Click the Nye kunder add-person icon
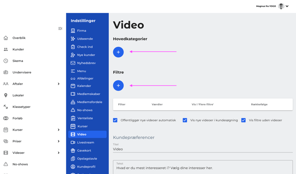The height and width of the screenshot is (174, 296). click(x=73, y=55)
